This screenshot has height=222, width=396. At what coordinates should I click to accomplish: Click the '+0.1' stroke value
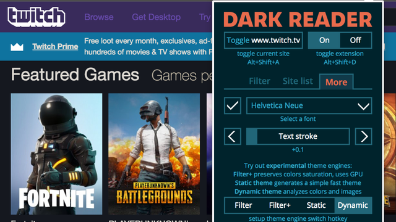pyautogui.click(x=298, y=150)
